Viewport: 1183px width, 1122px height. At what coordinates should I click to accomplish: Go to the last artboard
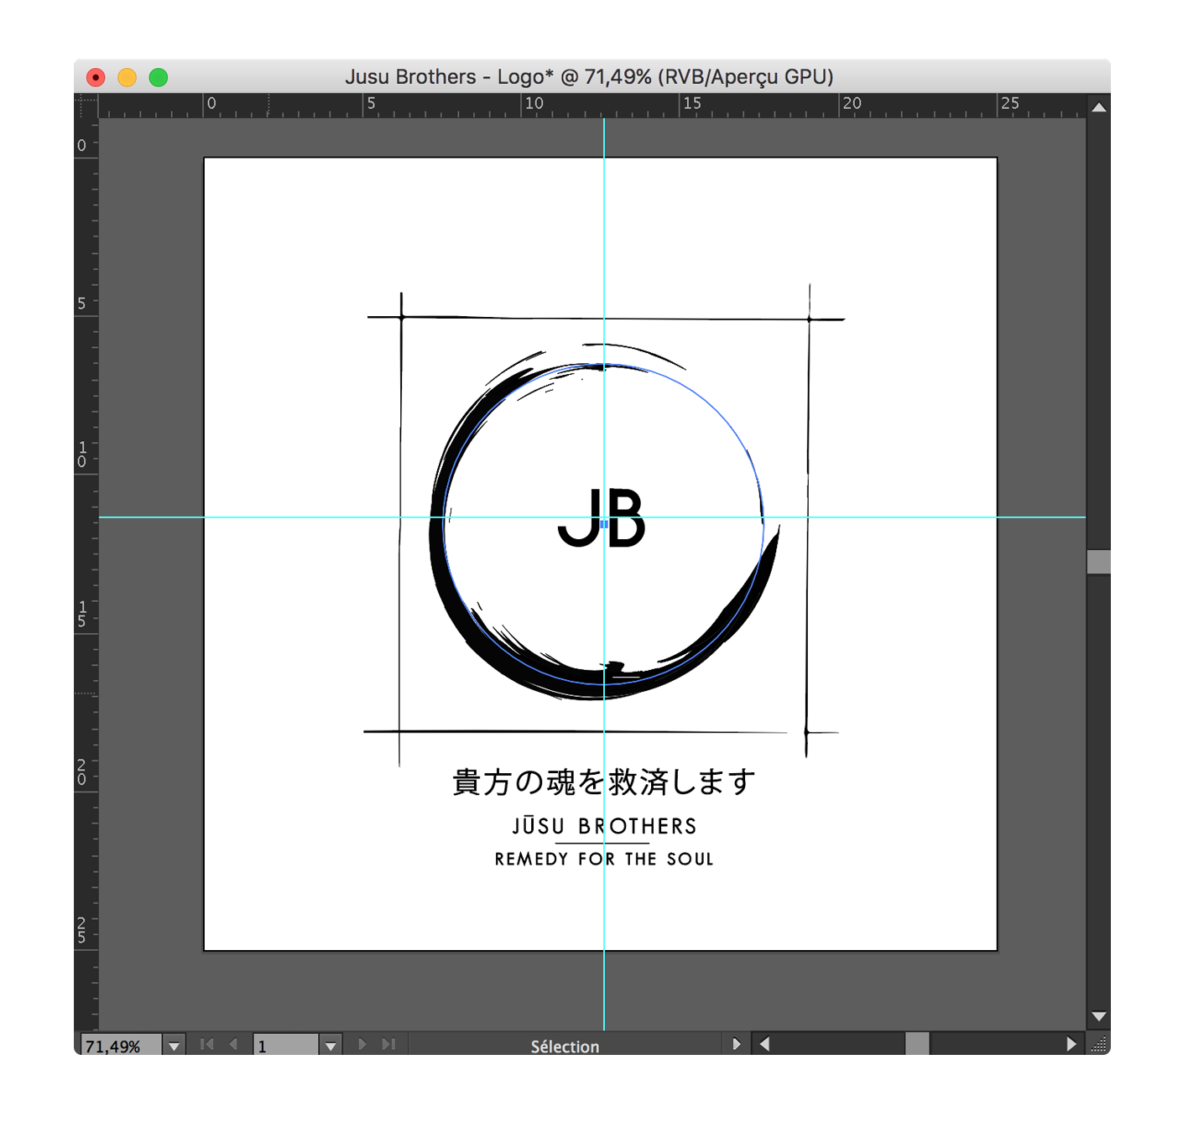(387, 1044)
